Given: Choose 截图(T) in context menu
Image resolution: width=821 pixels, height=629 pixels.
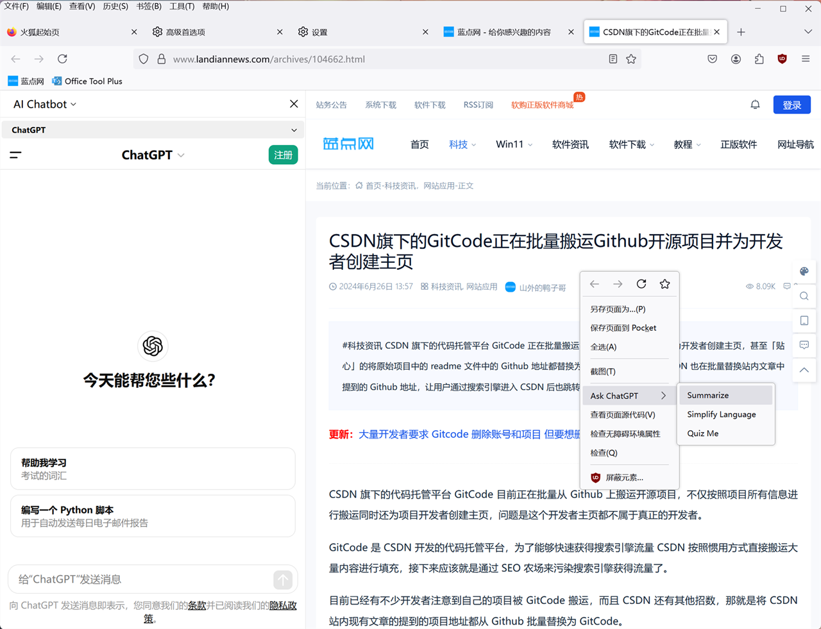Looking at the screenshot, I should tap(629, 371).
